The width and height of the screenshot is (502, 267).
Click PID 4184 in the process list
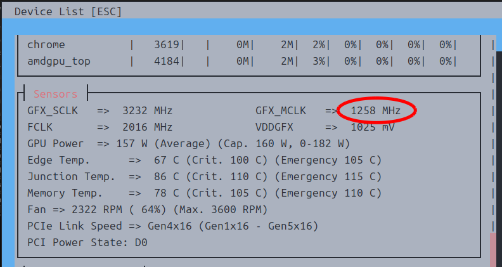tap(167, 61)
